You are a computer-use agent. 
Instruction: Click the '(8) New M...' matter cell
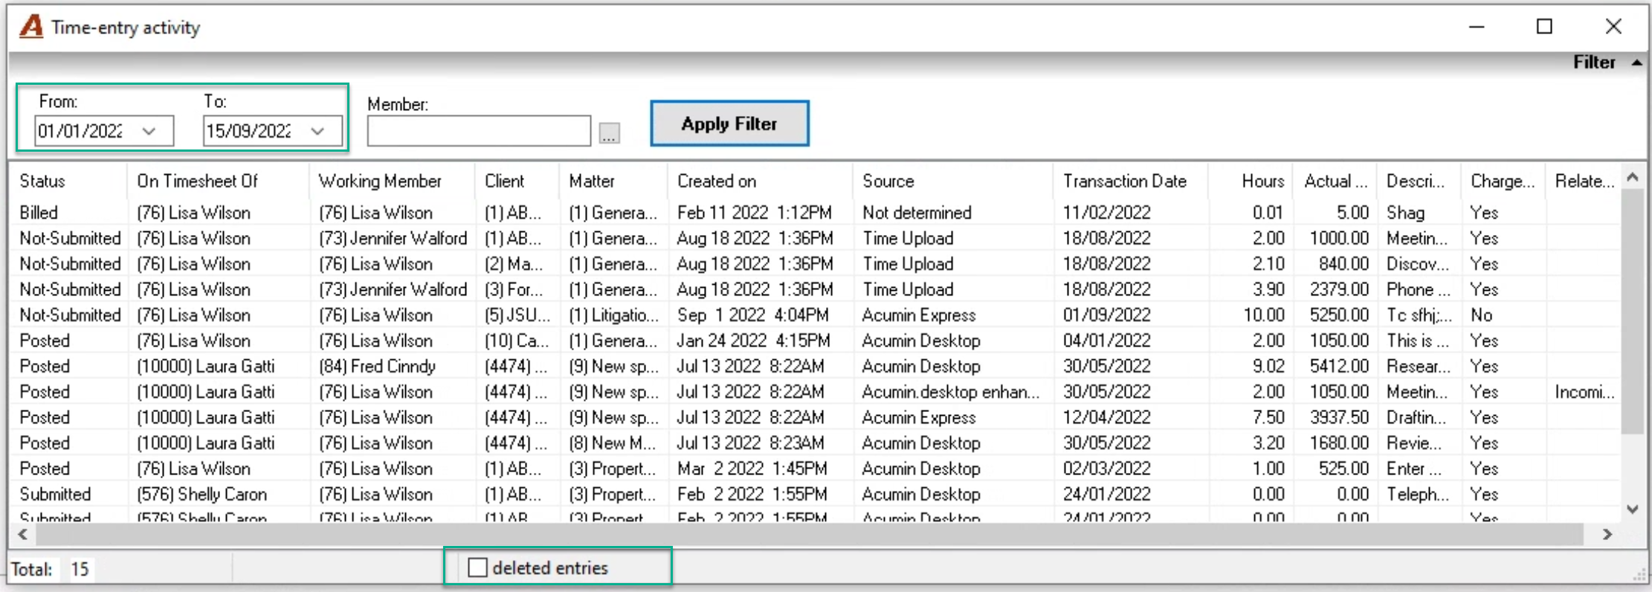pyautogui.click(x=612, y=443)
